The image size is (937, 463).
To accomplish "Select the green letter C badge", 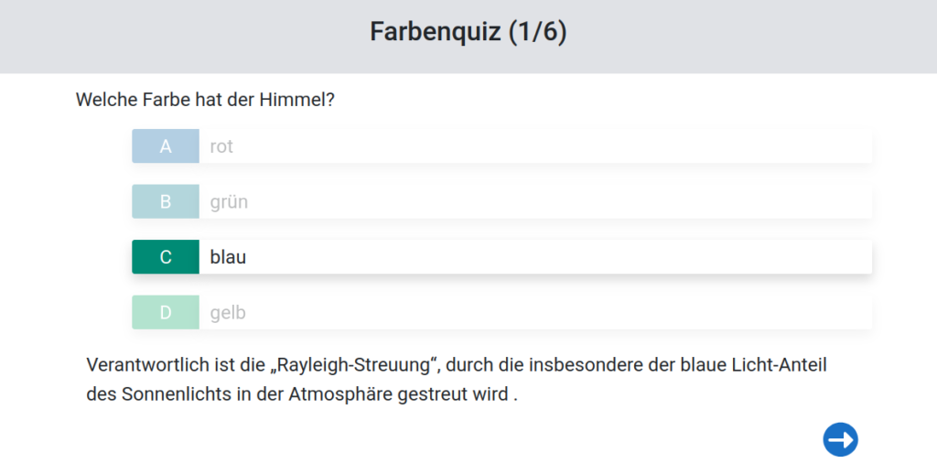I will [x=166, y=257].
